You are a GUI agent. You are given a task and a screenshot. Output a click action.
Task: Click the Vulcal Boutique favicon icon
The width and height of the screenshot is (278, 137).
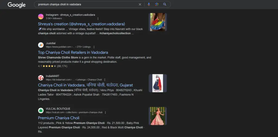coord(41,111)
